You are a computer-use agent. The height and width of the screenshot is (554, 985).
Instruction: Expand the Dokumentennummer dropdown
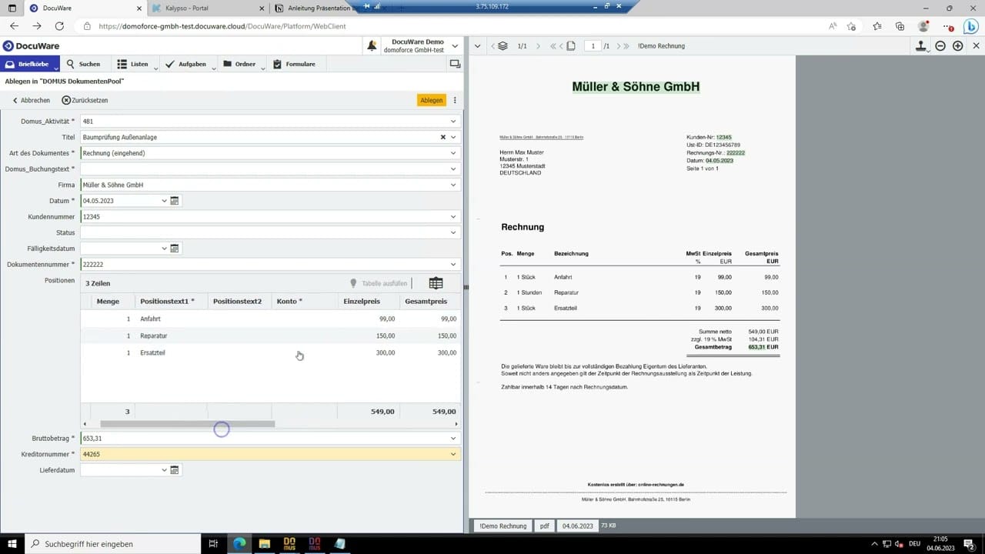point(453,264)
